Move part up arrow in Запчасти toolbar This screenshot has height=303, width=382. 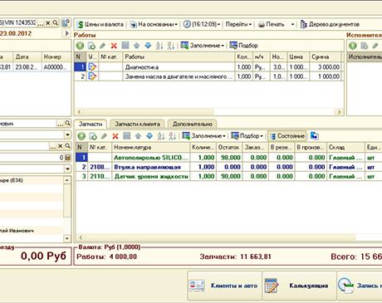pyautogui.click(x=138, y=136)
